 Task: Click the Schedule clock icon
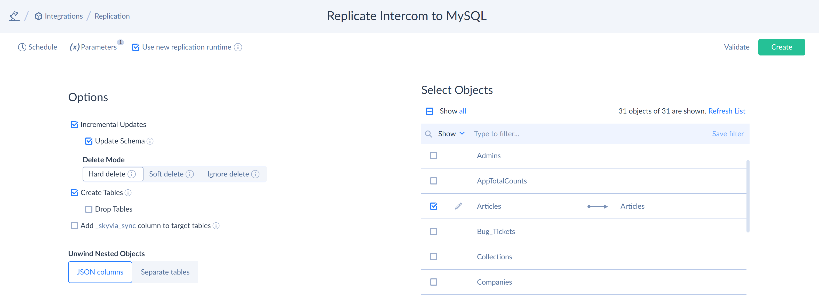[x=22, y=47]
